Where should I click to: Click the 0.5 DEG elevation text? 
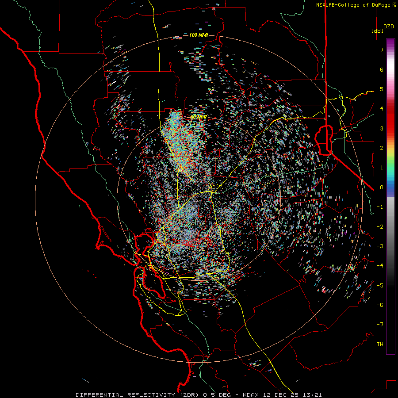(217, 395)
